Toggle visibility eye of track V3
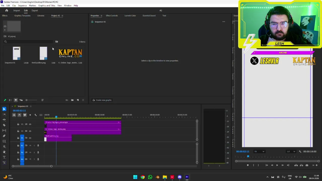 coord(30,124)
